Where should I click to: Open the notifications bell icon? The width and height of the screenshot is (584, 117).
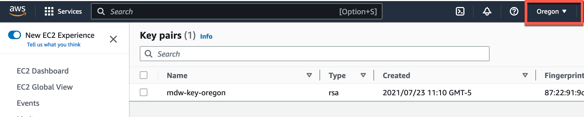click(487, 11)
